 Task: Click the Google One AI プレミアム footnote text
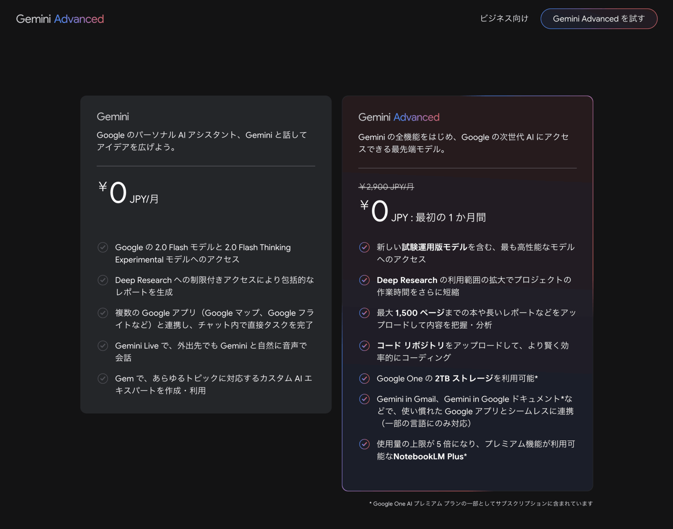pos(481,503)
